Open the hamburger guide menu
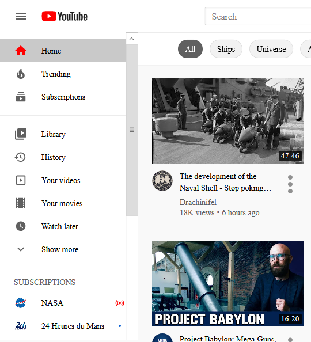Screen dimensions: 311x342 point(21,16)
